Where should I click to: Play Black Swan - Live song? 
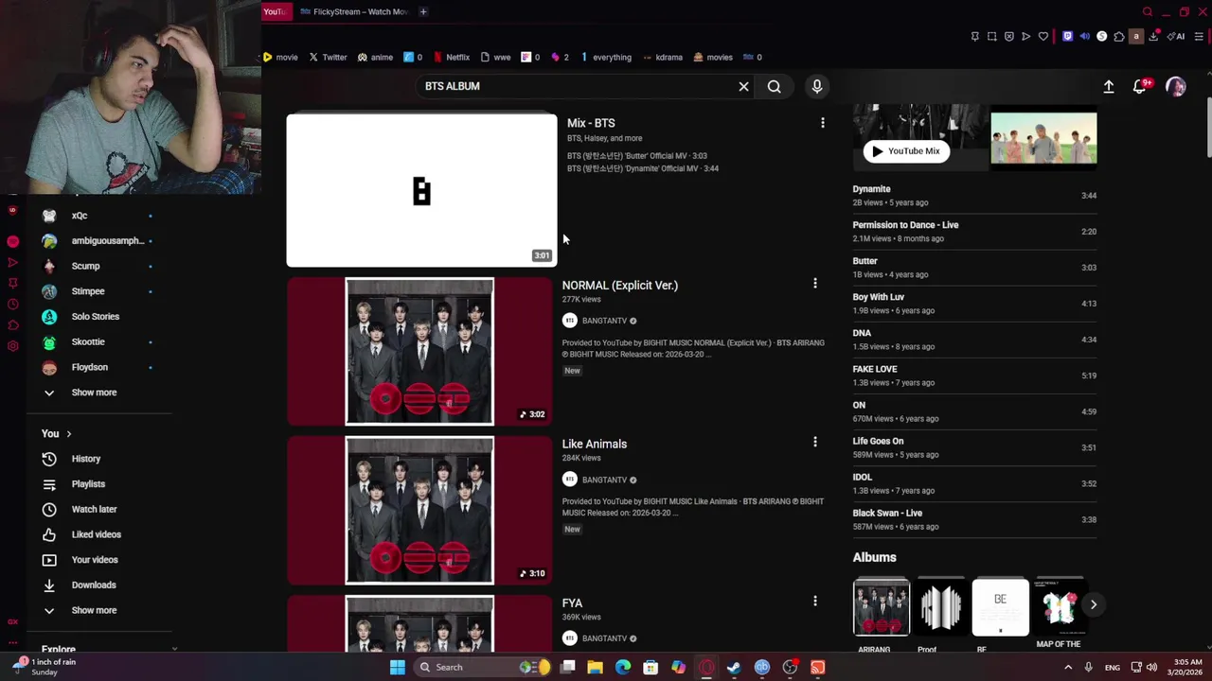974,519
